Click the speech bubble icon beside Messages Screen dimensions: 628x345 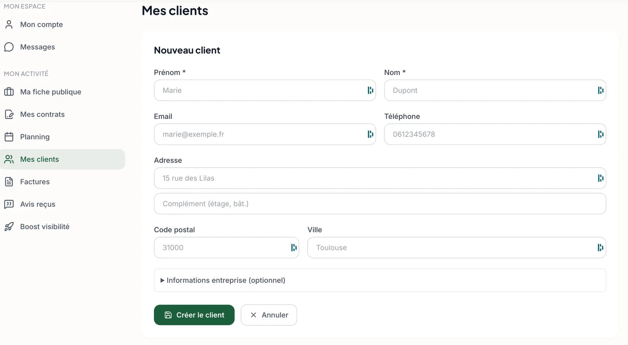pos(9,47)
